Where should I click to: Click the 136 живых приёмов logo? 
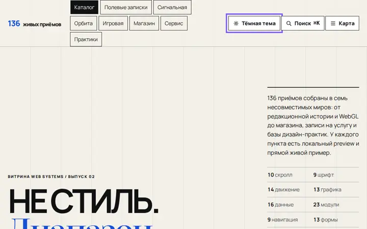click(x=35, y=23)
